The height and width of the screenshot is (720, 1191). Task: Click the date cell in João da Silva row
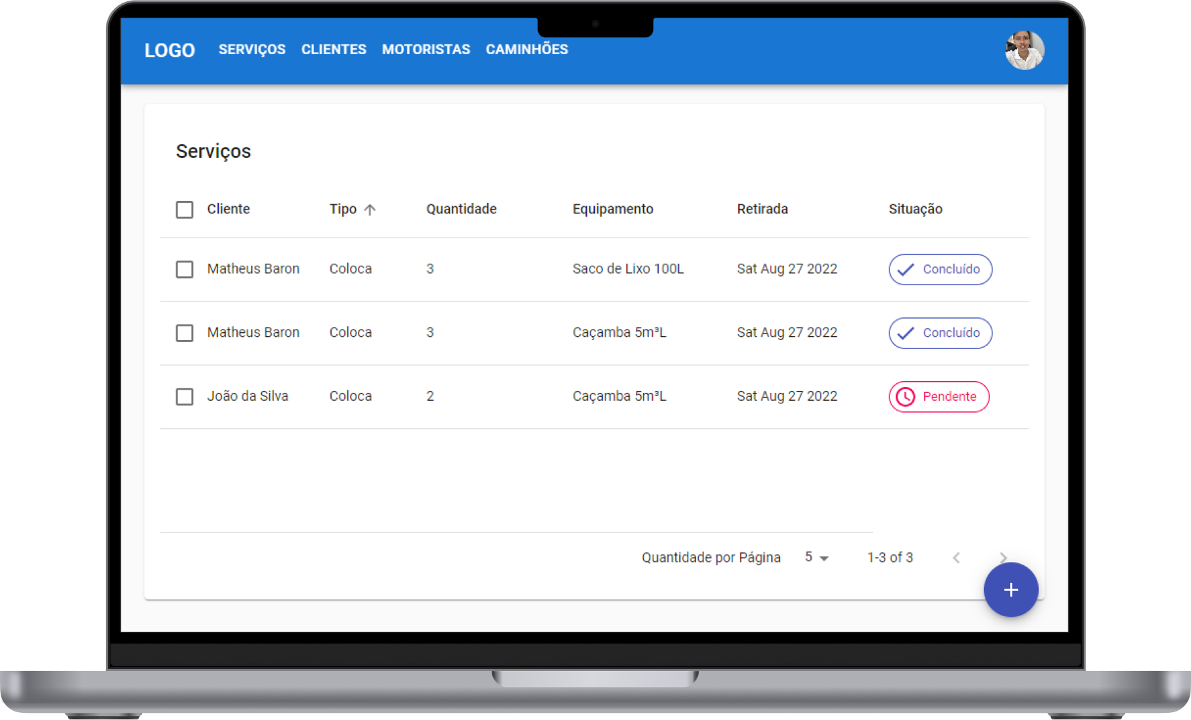coord(787,396)
